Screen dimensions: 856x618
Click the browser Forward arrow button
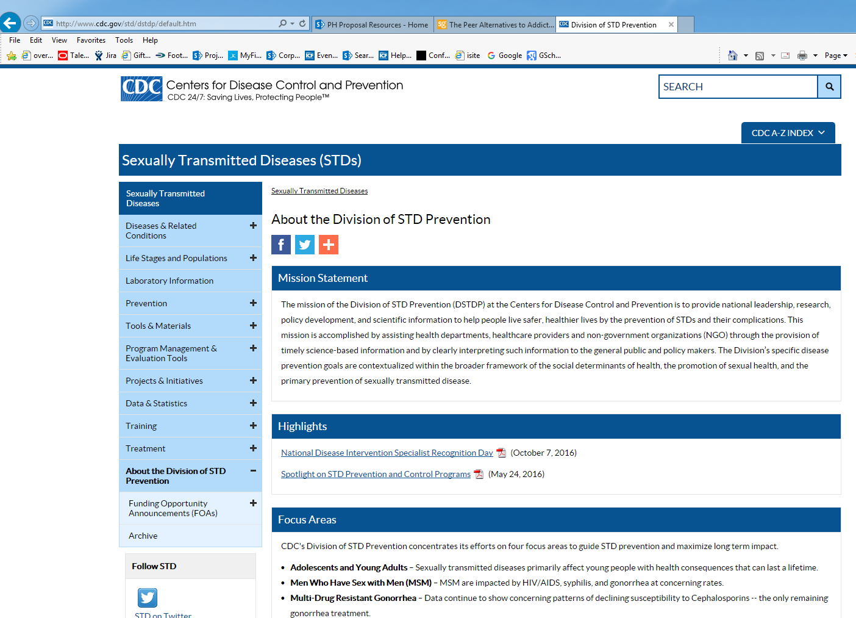(x=30, y=24)
